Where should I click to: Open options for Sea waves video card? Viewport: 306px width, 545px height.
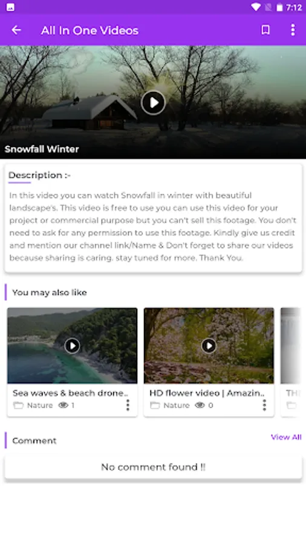[128, 405]
